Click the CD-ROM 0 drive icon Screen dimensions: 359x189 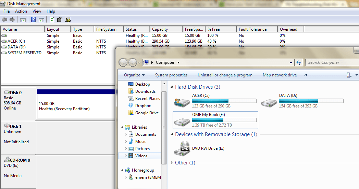[7, 160]
